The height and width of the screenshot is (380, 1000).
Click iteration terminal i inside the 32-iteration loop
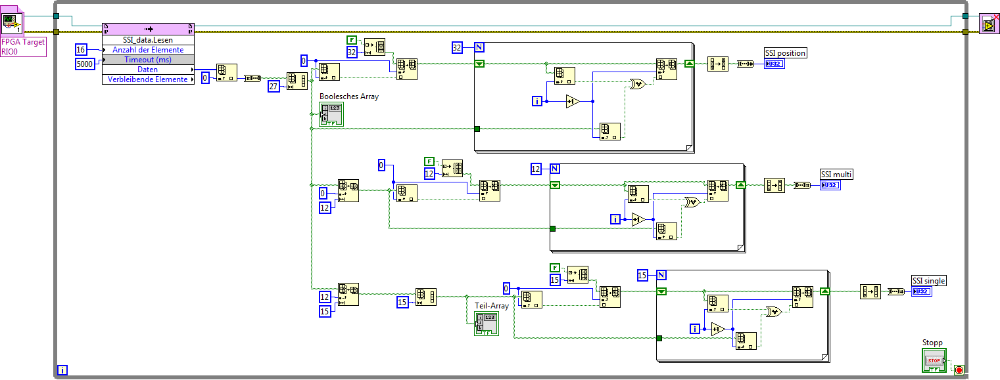[x=538, y=101]
